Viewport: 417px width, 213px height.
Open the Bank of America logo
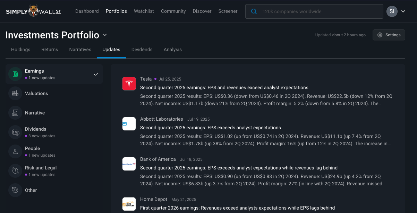[x=129, y=164]
